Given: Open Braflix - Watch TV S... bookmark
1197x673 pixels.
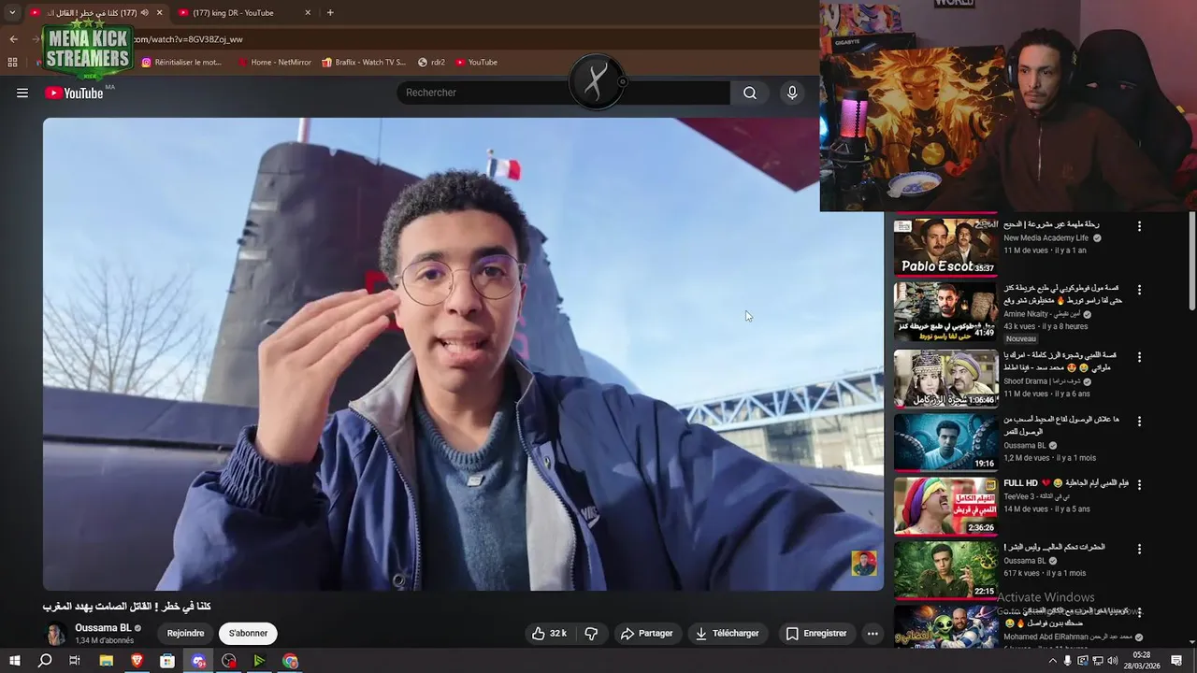Looking at the screenshot, I should (x=364, y=63).
